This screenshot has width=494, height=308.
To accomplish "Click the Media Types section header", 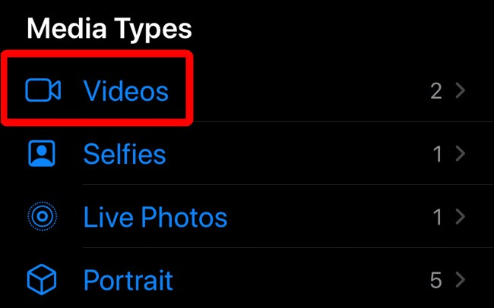I will [109, 29].
